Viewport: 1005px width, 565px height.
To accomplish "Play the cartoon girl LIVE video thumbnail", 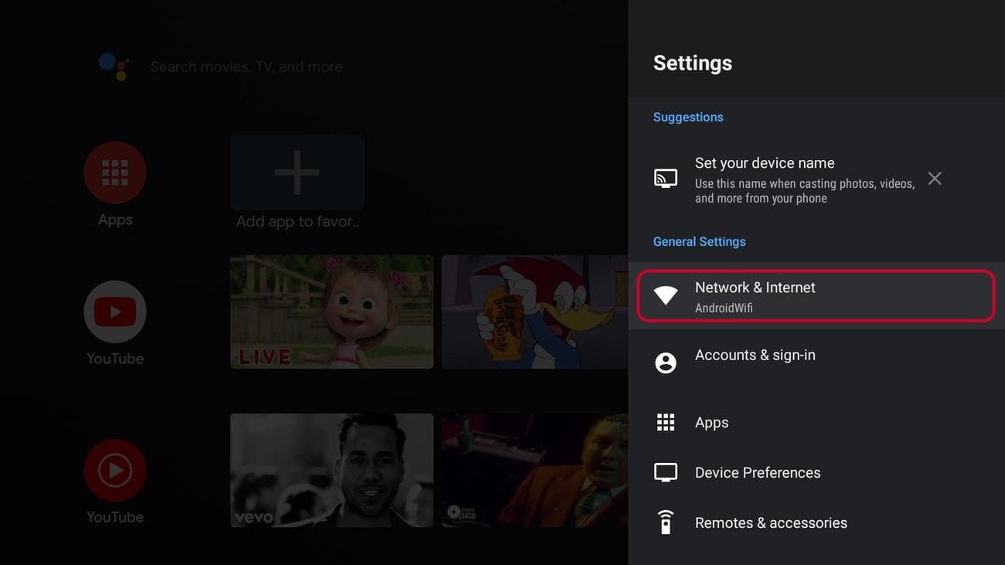I will tap(332, 311).
